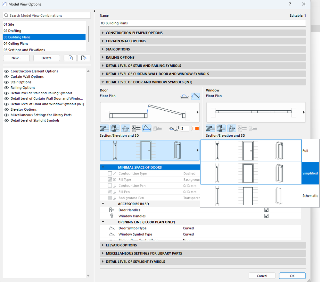Click the New... button
Image resolution: width=320 pixels, height=282 pixels.
point(16,58)
